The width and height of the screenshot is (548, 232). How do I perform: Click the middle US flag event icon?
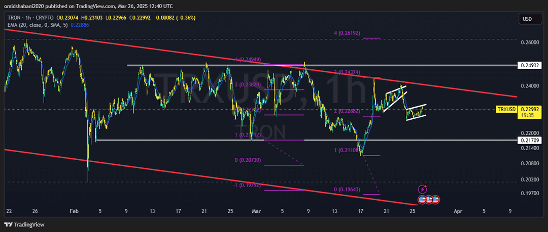(428, 200)
